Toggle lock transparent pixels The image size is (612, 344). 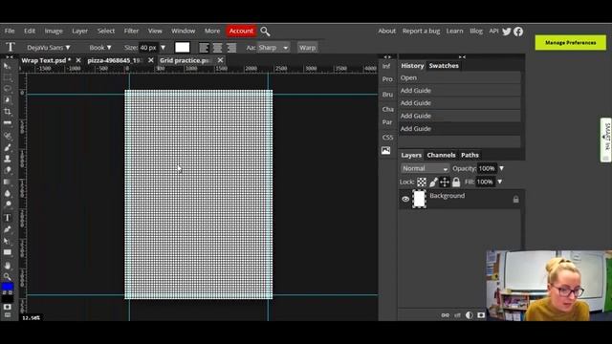pyautogui.click(x=422, y=182)
